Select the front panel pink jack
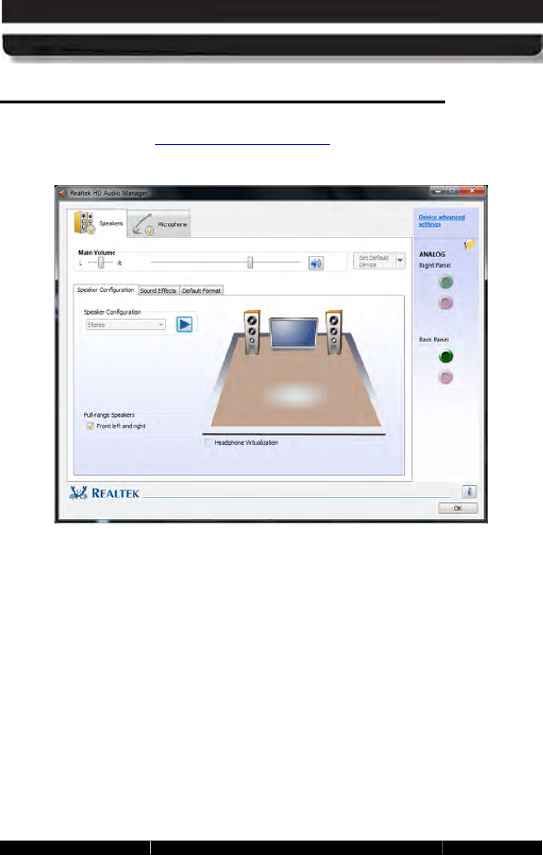The image size is (543, 855). [x=445, y=302]
